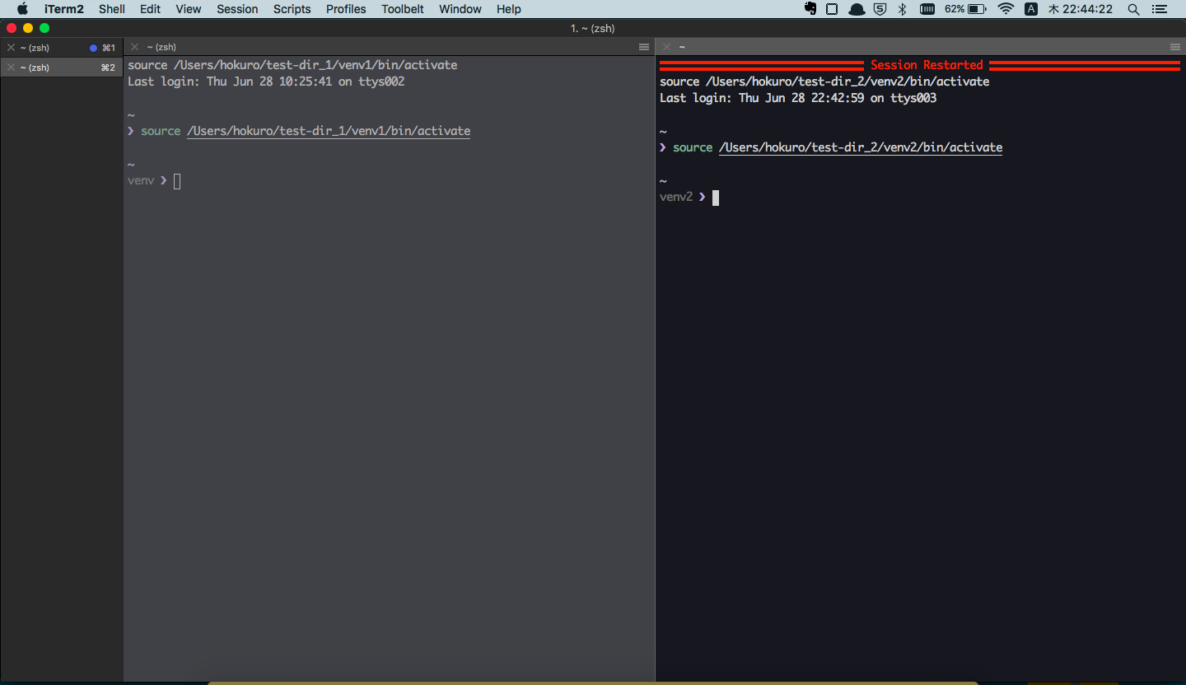The width and height of the screenshot is (1186, 685).
Task: Click the empty square menu bar icon
Action: tap(832, 9)
